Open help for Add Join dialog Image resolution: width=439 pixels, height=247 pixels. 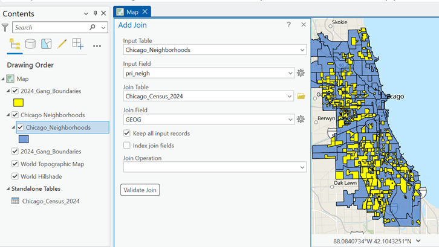point(288,25)
